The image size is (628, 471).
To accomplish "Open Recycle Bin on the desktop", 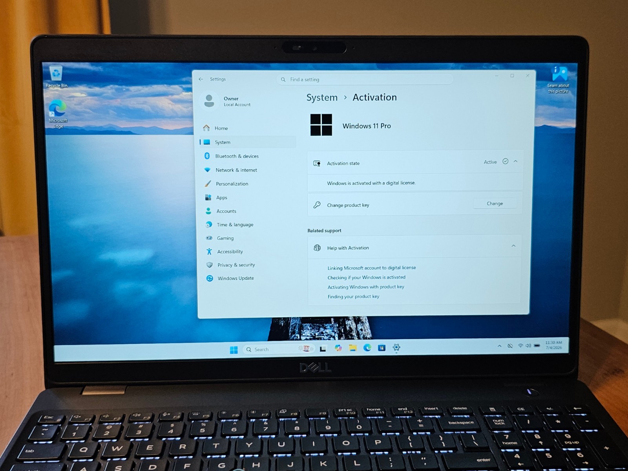I will 57,77.
